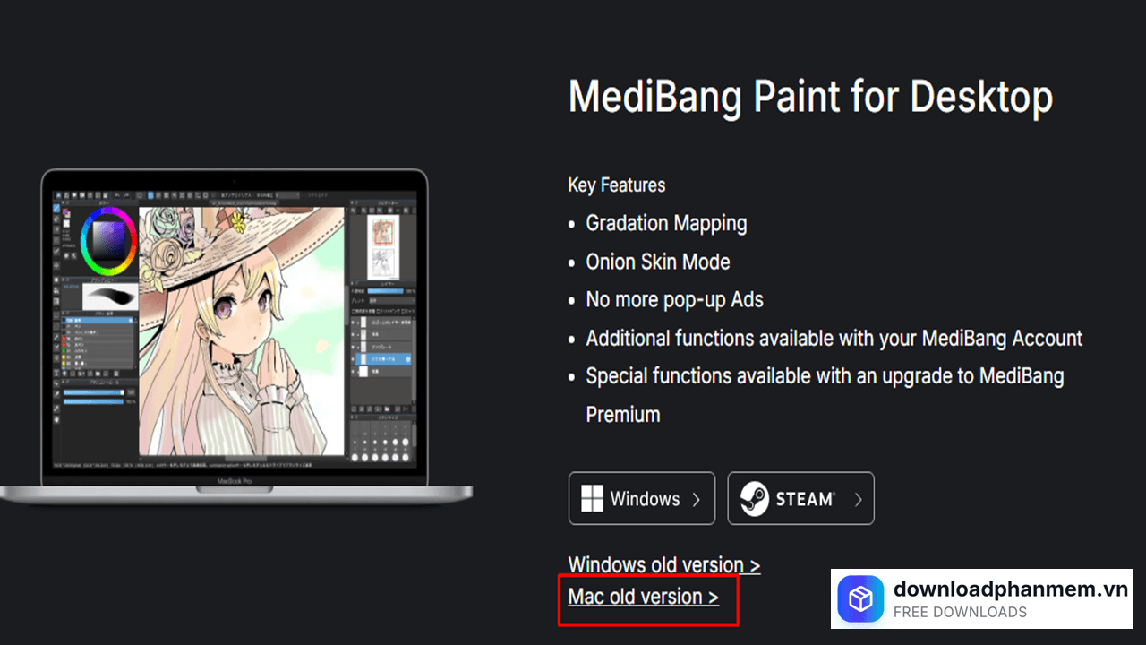The height and width of the screenshot is (645, 1146).
Task: Click the layer opacity slider in the layers panel
Action: [x=385, y=291]
